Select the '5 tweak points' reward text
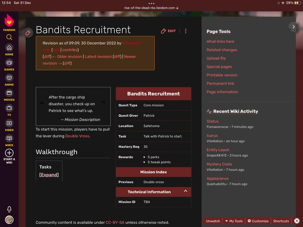 tap(159, 162)
